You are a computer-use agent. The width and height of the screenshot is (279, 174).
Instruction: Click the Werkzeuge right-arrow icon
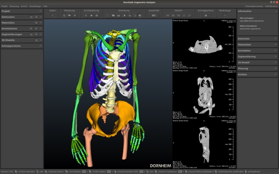click(225, 15)
